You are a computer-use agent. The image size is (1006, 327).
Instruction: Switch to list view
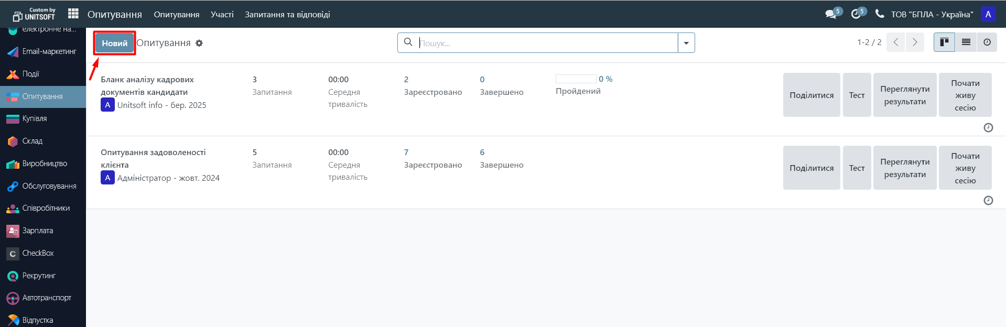click(966, 42)
